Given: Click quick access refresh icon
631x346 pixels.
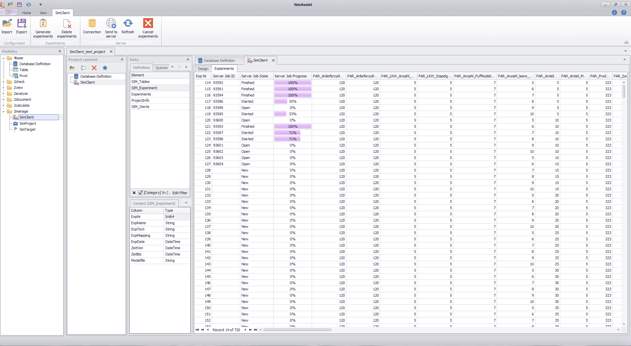Looking at the screenshot, I should [29, 4].
